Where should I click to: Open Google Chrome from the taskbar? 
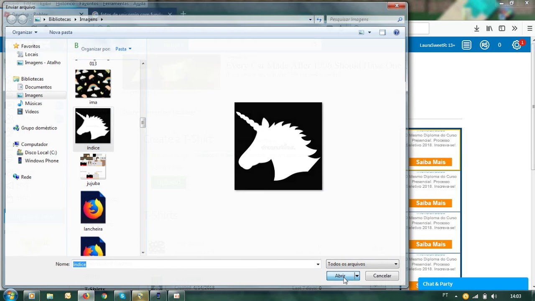[104, 296]
